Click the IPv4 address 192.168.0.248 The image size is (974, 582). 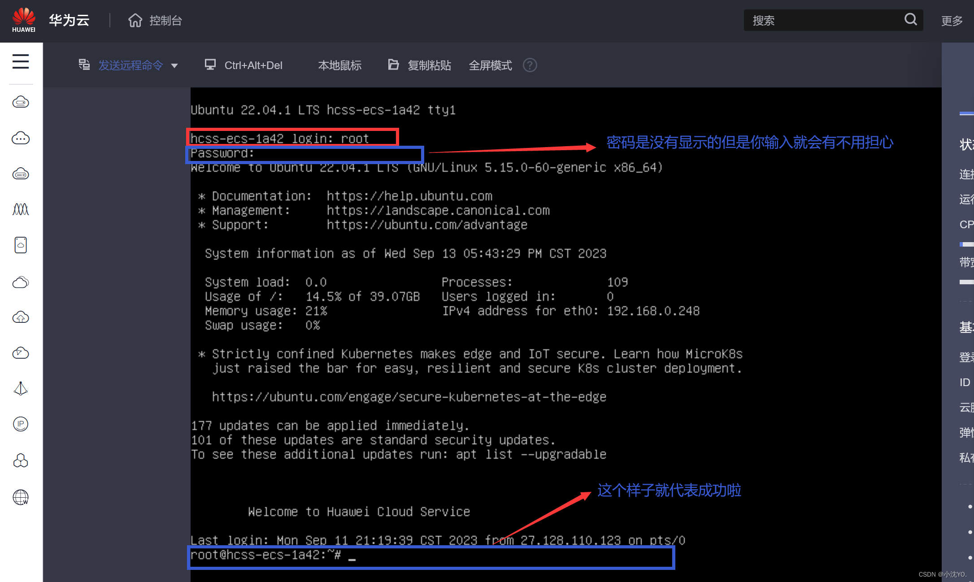[x=653, y=311]
